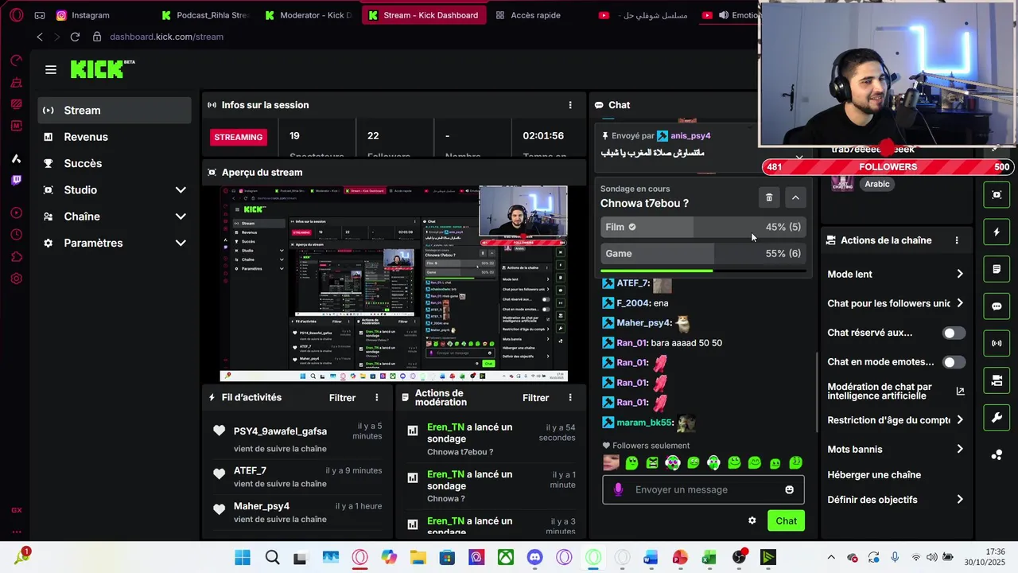
Task: Click the broadcast signal icon in right sidebar
Action: tap(997, 344)
